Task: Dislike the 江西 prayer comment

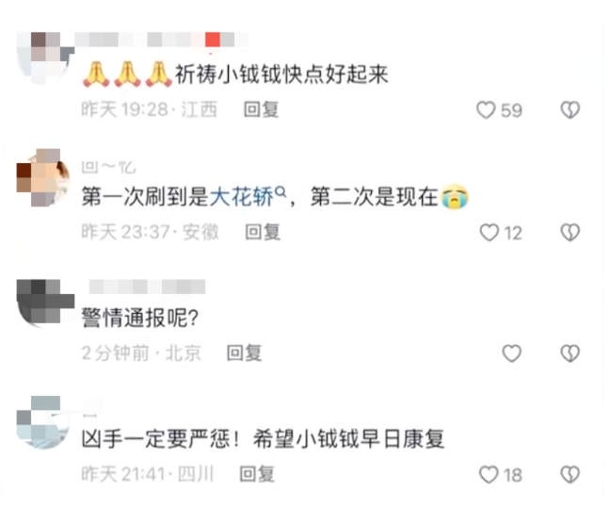Action: pyautogui.click(x=570, y=110)
